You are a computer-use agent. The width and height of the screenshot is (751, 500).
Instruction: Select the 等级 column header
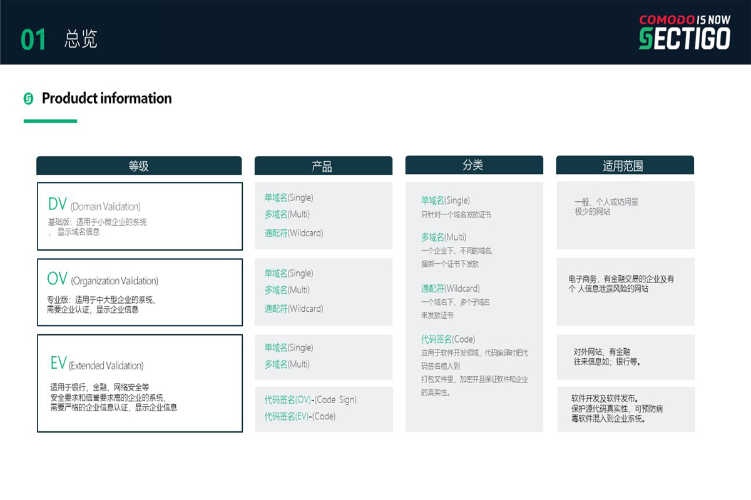click(139, 166)
